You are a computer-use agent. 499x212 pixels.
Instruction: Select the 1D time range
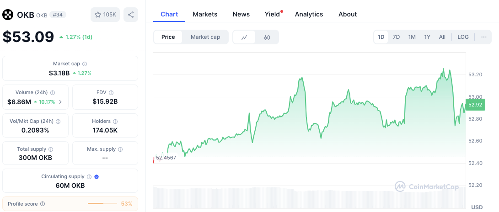(381, 37)
